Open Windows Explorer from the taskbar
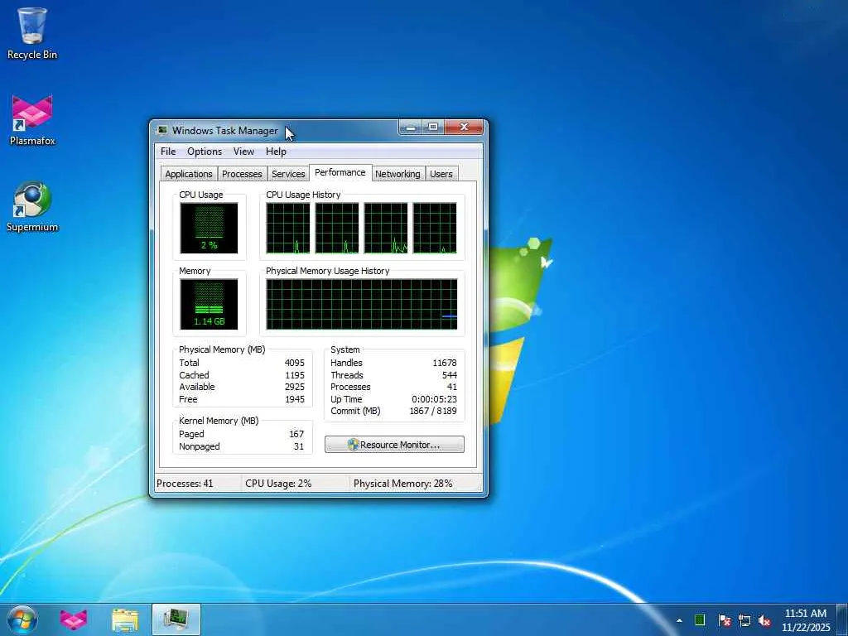This screenshot has width=848, height=636. pyautogui.click(x=125, y=619)
